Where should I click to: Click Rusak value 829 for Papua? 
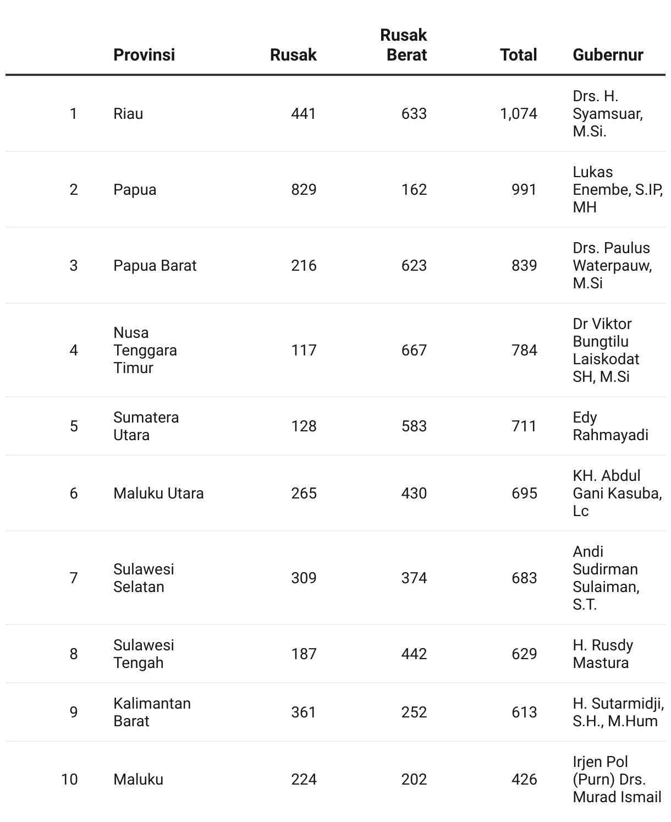coord(304,189)
